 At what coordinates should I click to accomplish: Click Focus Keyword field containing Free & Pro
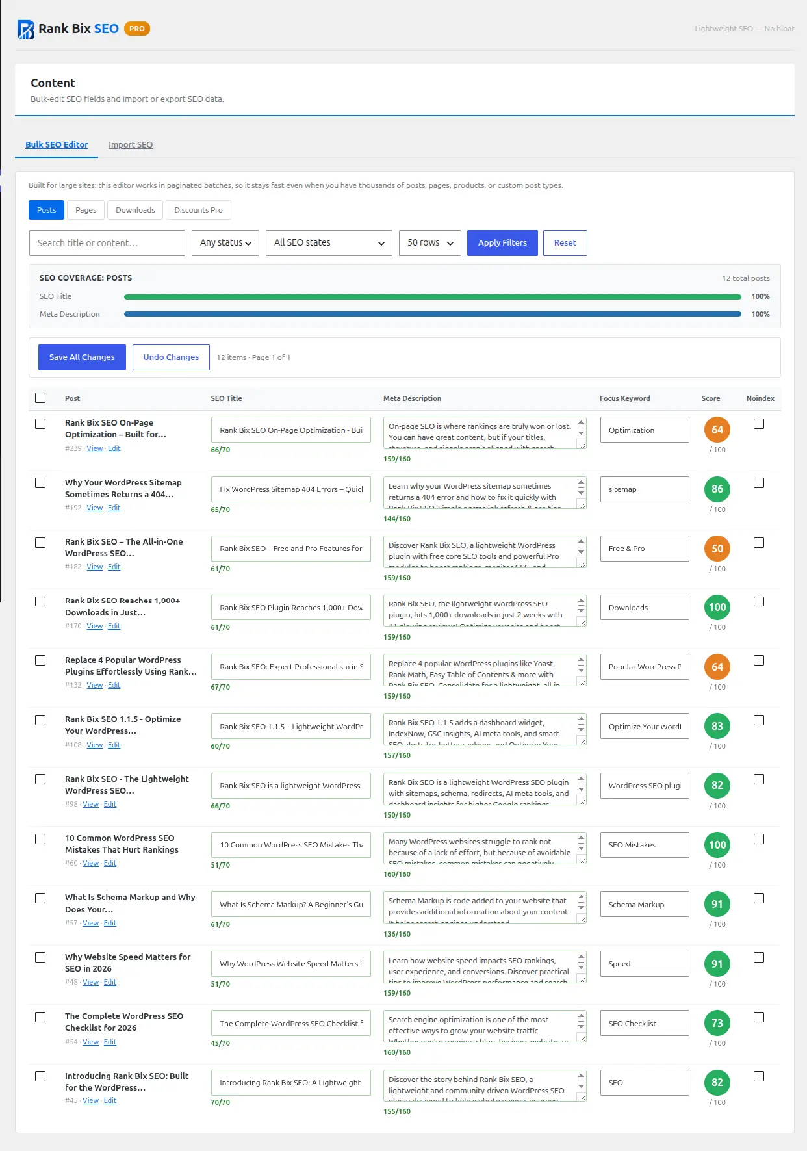pyautogui.click(x=645, y=549)
